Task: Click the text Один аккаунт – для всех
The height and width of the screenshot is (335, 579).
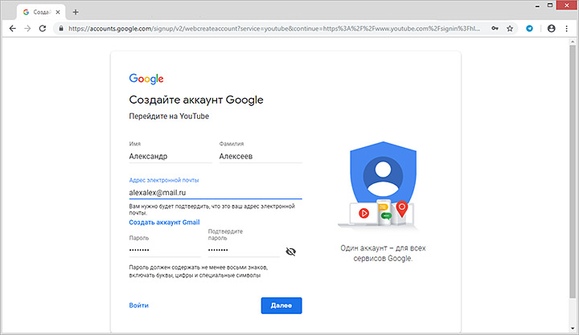Action: (x=383, y=248)
